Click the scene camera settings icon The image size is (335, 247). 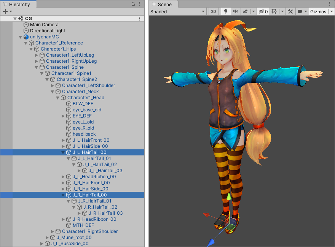pos(300,12)
